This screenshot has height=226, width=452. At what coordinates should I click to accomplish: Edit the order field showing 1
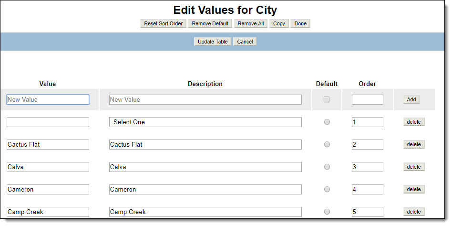point(368,122)
